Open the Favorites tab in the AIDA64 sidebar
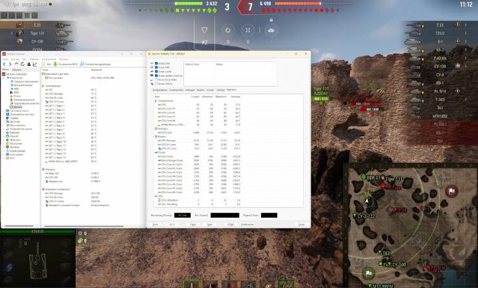This screenshot has height=288, width=478. 16,70
